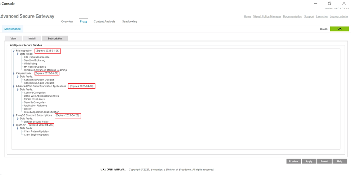Select the Sandbox Brokering feed

(35, 60)
